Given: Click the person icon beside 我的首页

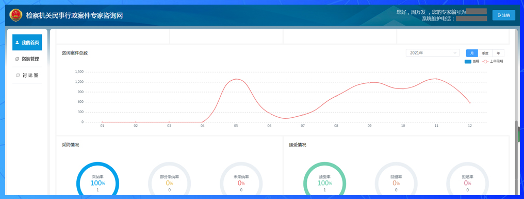Looking at the screenshot, I should coord(17,43).
